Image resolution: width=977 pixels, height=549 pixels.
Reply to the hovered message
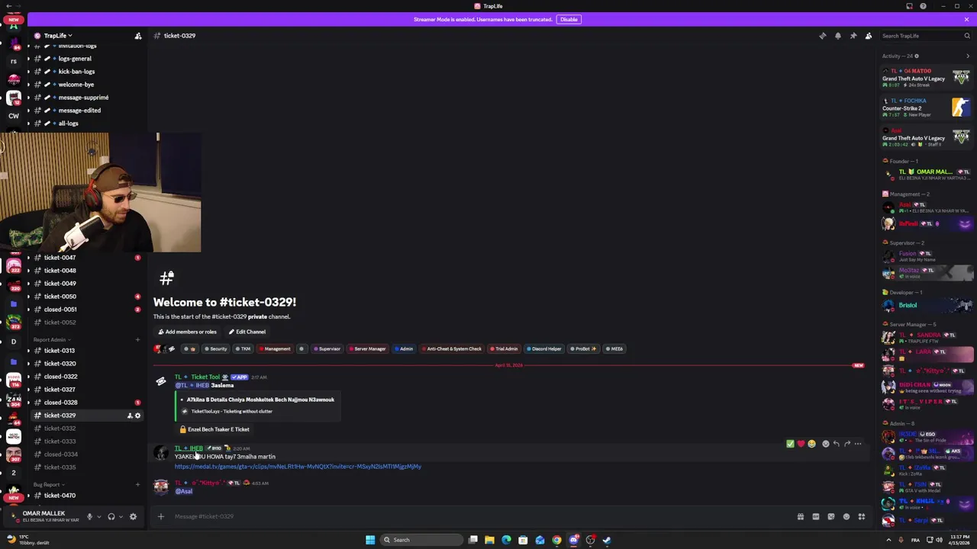click(836, 444)
